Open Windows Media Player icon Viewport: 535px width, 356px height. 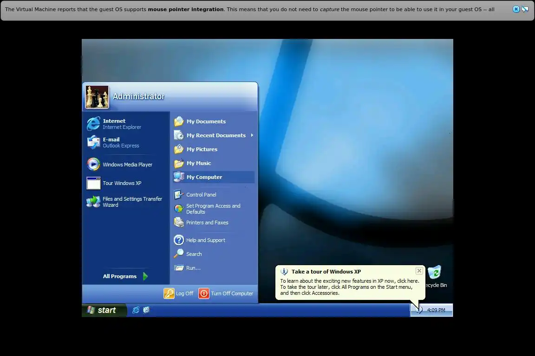point(93,164)
